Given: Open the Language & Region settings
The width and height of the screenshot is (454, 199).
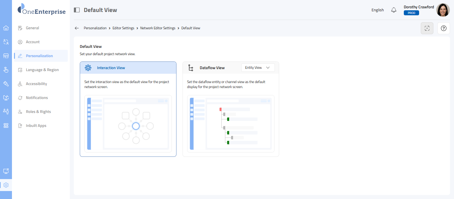Looking at the screenshot, I should coord(42,70).
